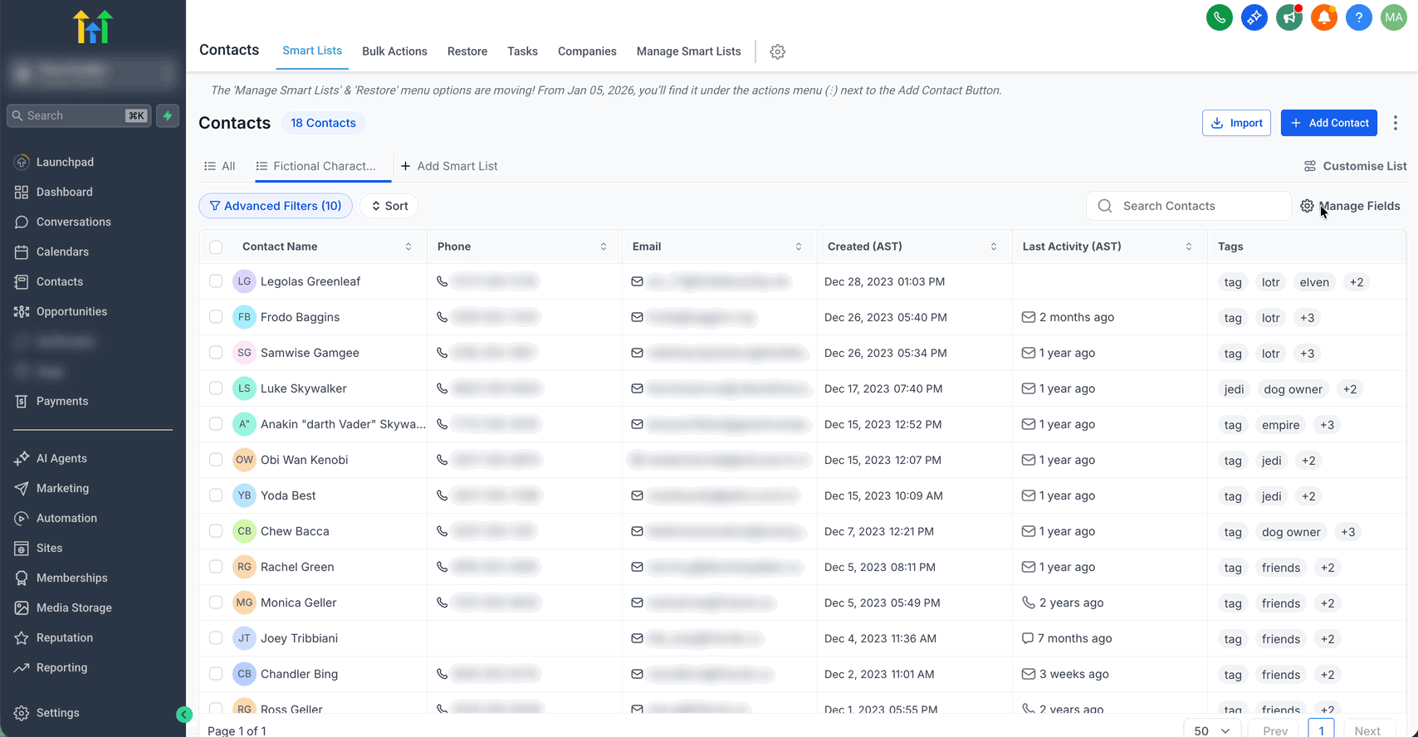Click the megaphone announcements icon
This screenshot has width=1418, height=737.
click(1288, 17)
